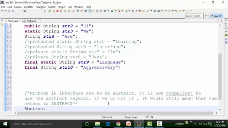The image size is (228, 128).
Task: Click the Debug bug icon
Action: [x=105, y=11]
